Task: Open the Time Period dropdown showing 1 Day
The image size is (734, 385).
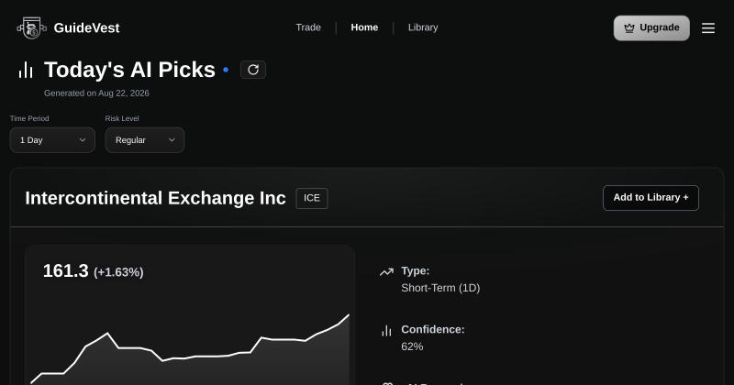Action: [x=52, y=140]
